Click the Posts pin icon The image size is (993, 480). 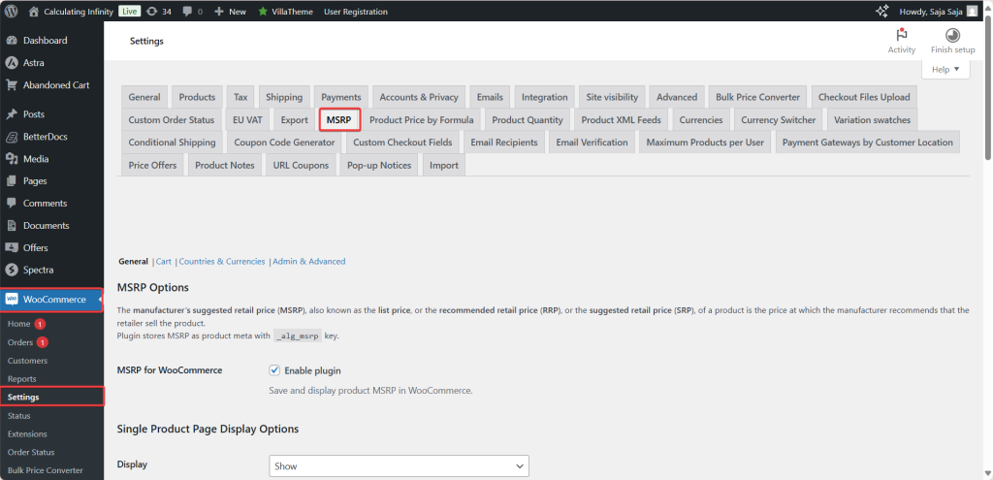coord(12,114)
